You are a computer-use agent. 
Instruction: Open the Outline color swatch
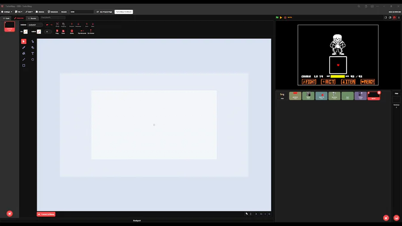pyautogui.click(x=39, y=32)
